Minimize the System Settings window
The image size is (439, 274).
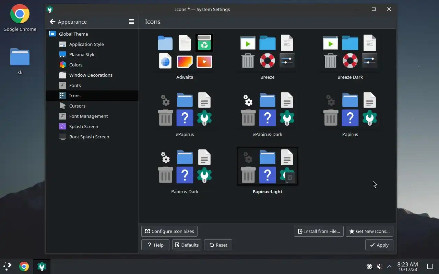pyautogui.click(x=358, y=9)
